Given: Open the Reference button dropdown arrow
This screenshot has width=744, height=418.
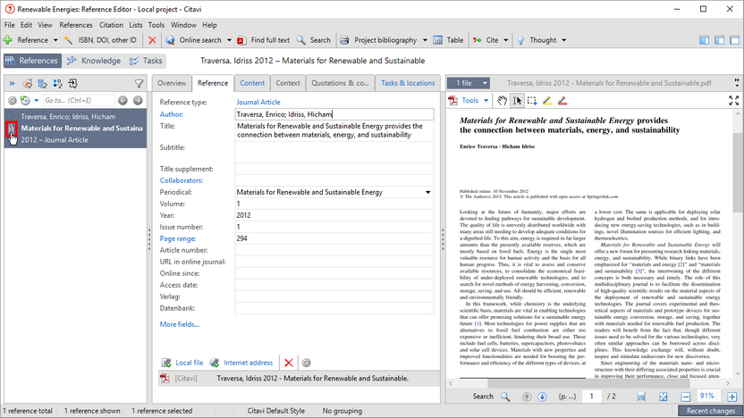Looking at the screenshot, I should [x=55, y=40].
